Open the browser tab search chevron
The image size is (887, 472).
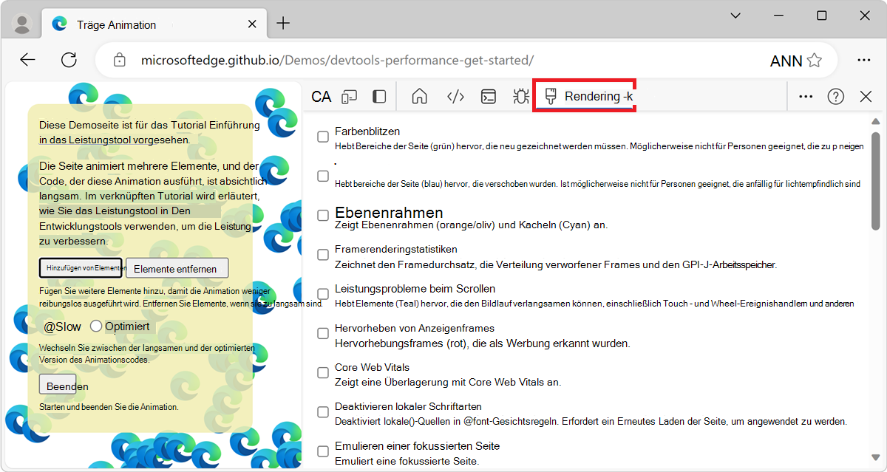(735, 15)
